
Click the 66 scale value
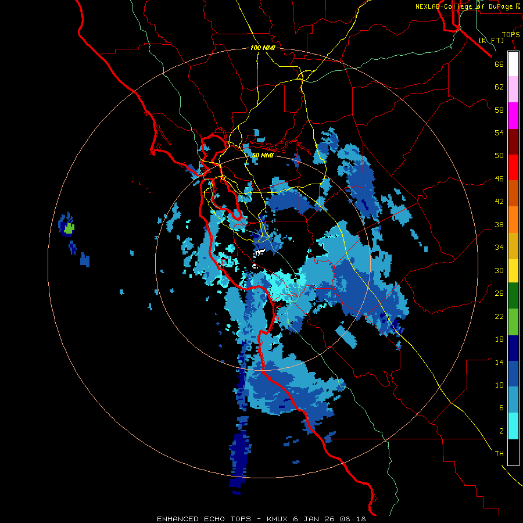(499, 64)
